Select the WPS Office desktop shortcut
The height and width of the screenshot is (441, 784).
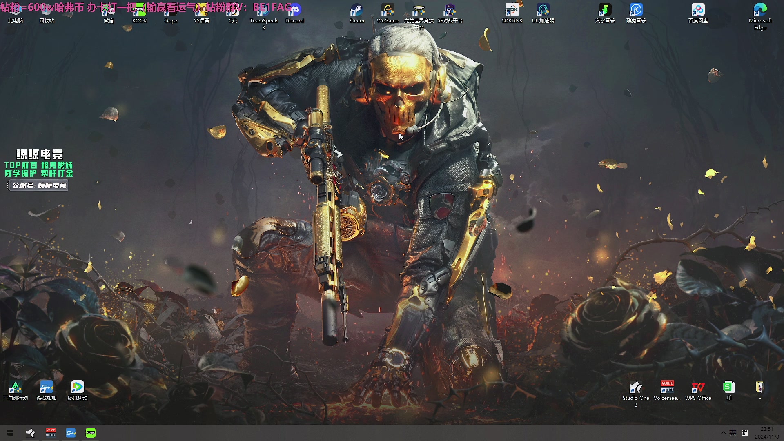(698, 390)
